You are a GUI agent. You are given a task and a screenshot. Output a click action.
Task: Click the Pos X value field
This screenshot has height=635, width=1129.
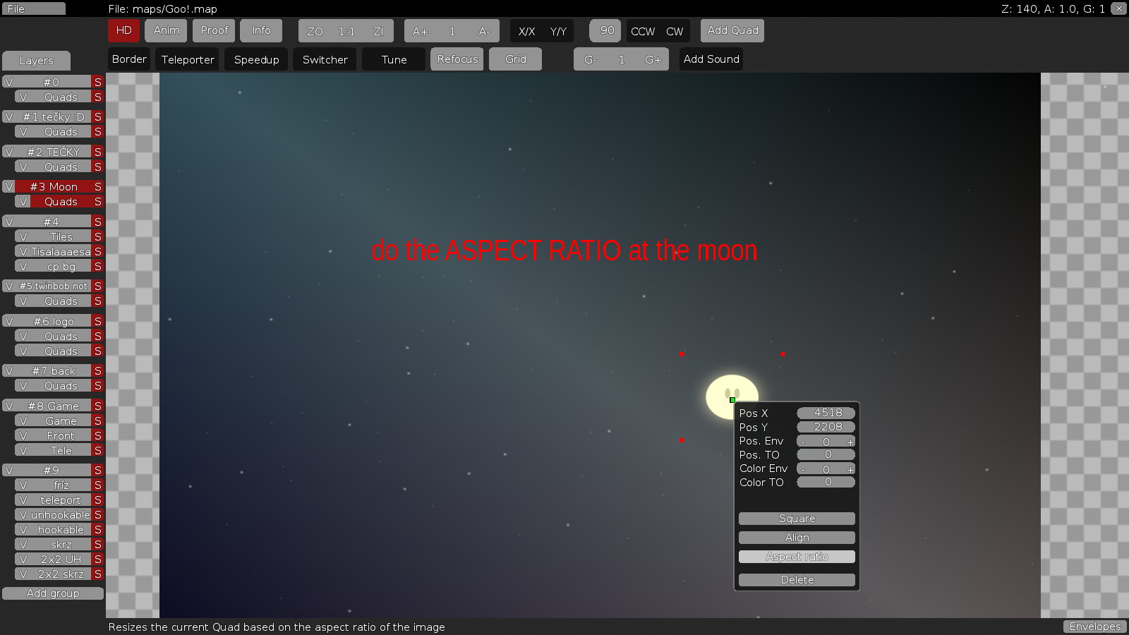pyautogui.click(x=826, y=413)
